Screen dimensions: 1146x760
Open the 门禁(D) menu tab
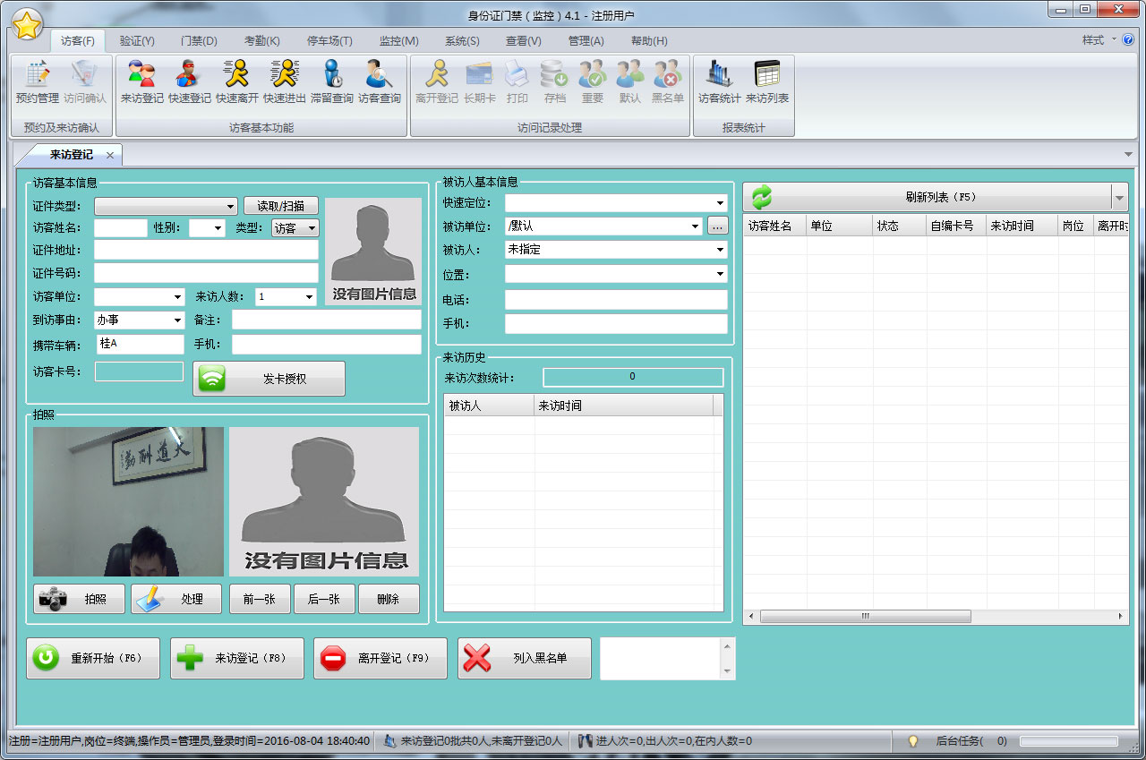[199, 41]
